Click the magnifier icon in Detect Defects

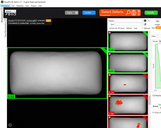click(x=128, y=13)
